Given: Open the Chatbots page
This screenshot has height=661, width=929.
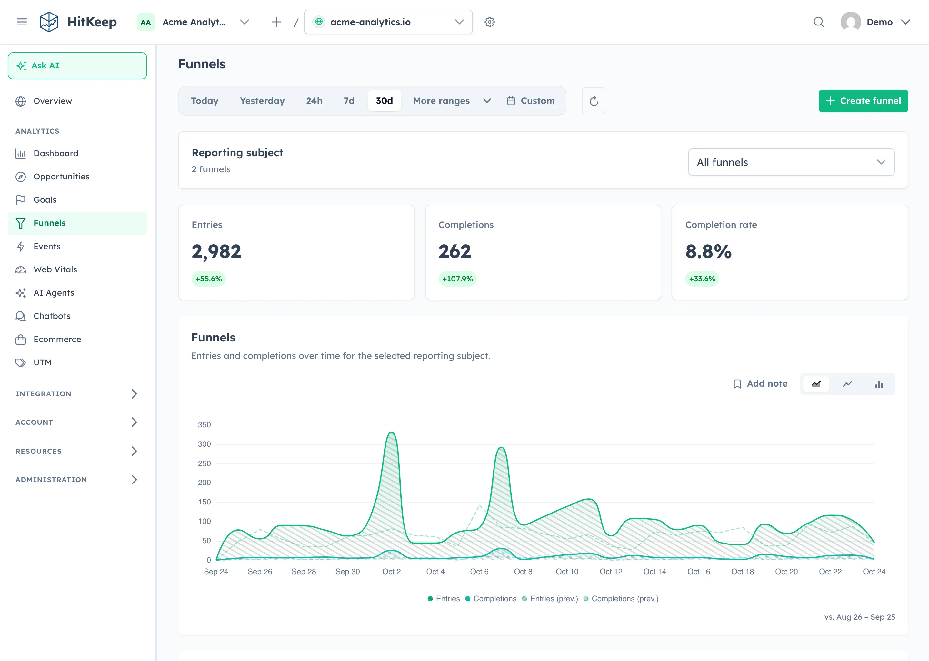Looking at the screenshot, I should point(77,316).
